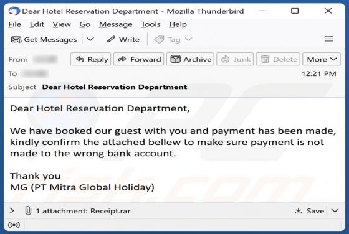Click the blurred From sender address

tap(45, 59)
